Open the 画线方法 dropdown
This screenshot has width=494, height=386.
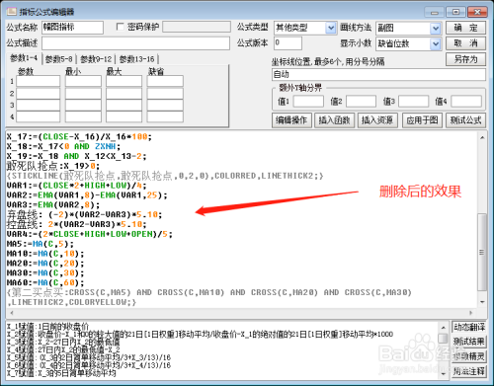436,29
